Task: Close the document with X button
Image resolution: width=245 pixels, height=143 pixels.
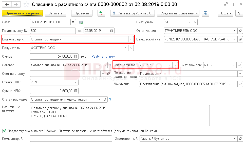Action: click(x=241, y=4)
